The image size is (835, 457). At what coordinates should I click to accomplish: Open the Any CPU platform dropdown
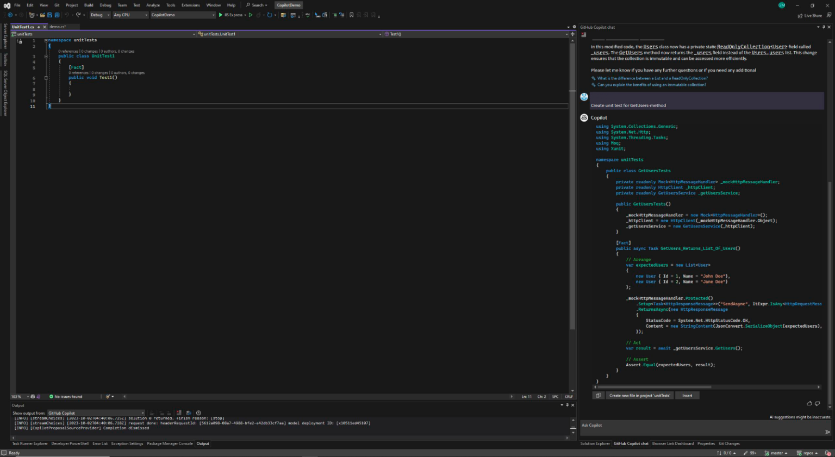click(x=130, y=15)
